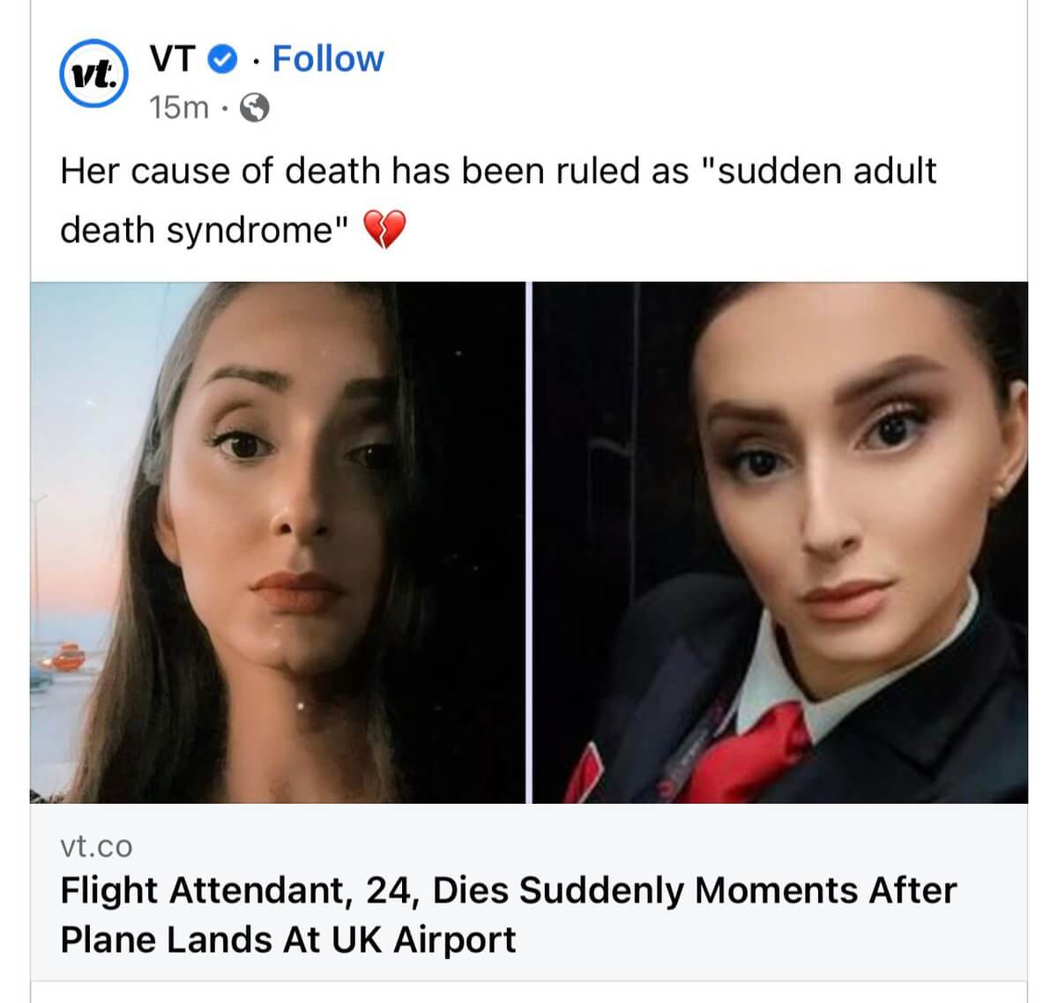Open the VT page name link

pos(172,59)
